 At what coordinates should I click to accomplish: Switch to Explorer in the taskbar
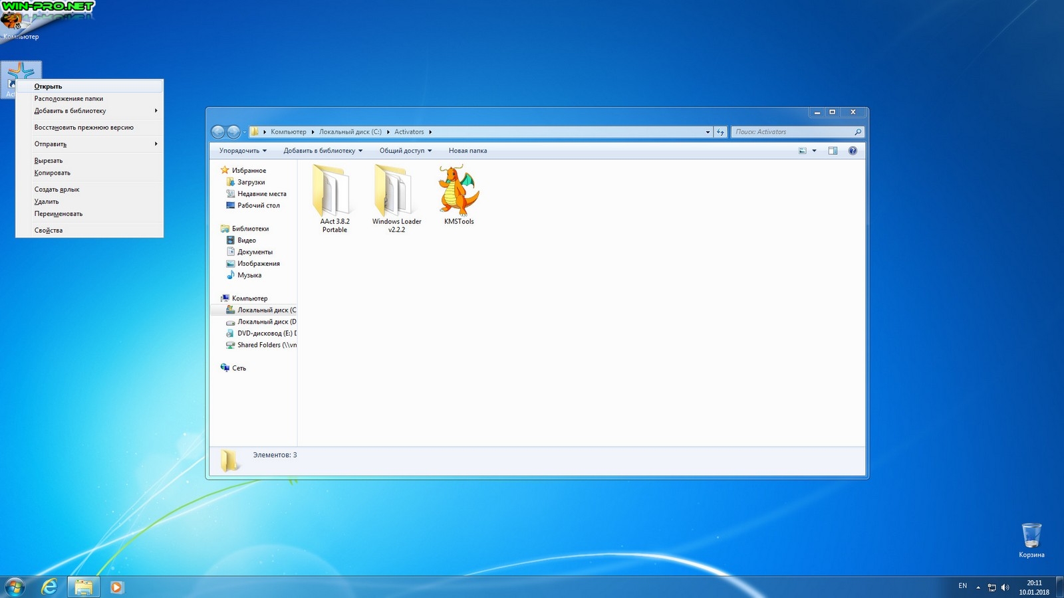[84, 587]
